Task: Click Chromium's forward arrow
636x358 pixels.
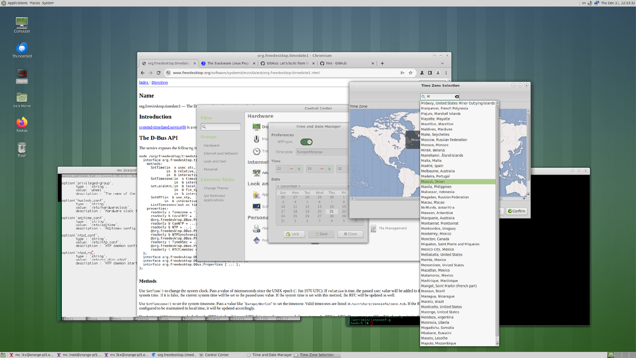Action: tap(151, 73)
